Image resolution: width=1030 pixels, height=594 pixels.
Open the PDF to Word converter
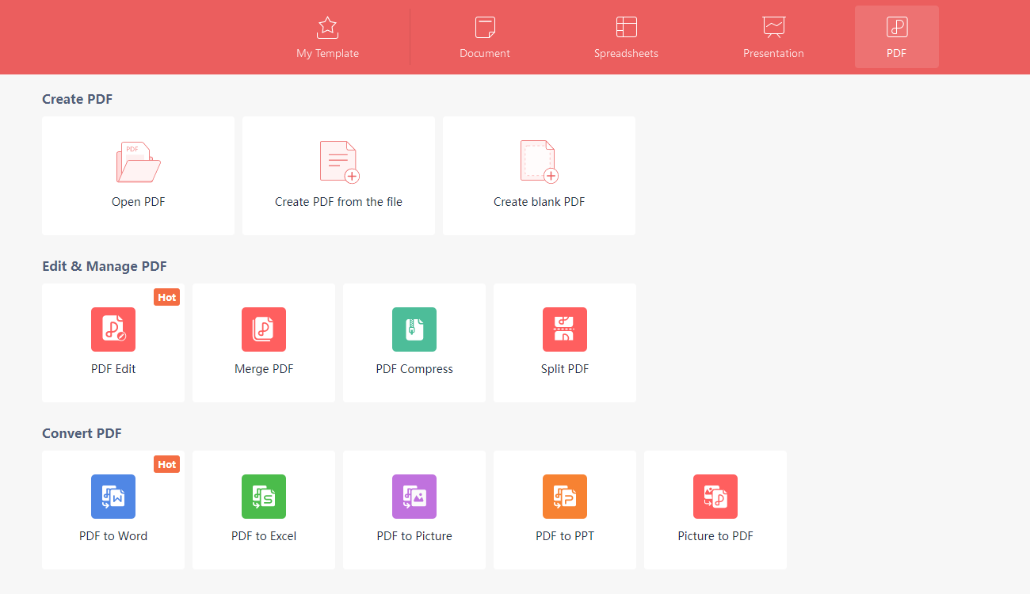(x=113, y=497)
